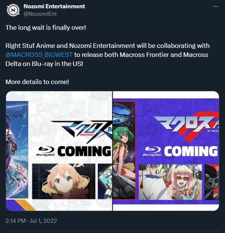The width and height of the screenshot is (225, 233).
Task: Click the orange diagonal stripe on the banner corner
Action: coord(25,205)
